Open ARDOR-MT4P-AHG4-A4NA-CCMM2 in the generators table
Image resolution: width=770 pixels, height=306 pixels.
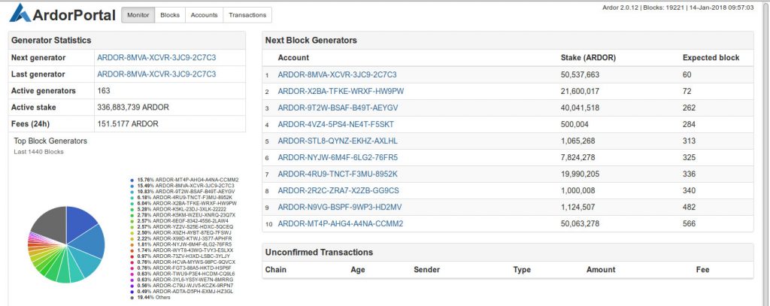tap(341, 223)
